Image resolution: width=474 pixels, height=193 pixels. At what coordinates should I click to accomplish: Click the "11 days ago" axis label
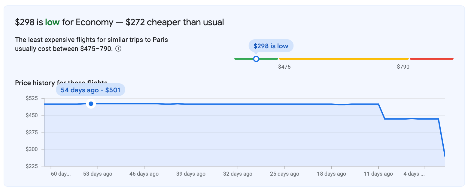tap(378, 174)
